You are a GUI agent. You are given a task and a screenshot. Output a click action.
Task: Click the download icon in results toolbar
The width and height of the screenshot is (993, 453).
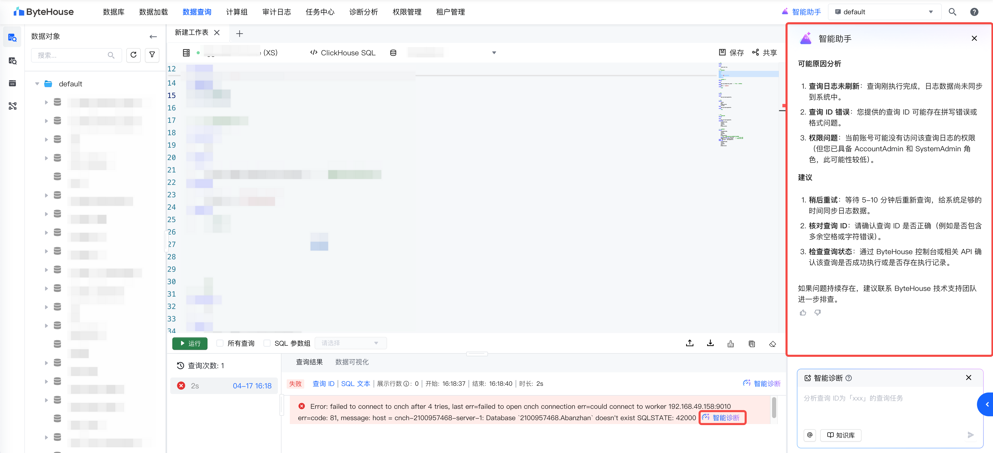pyautogui.click(x=710, y=343)
